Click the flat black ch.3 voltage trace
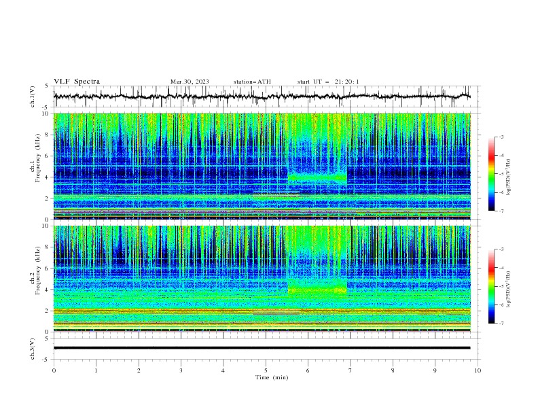This screenshot has width=538, height=416. pyautogui.click(x=262, y=348)
